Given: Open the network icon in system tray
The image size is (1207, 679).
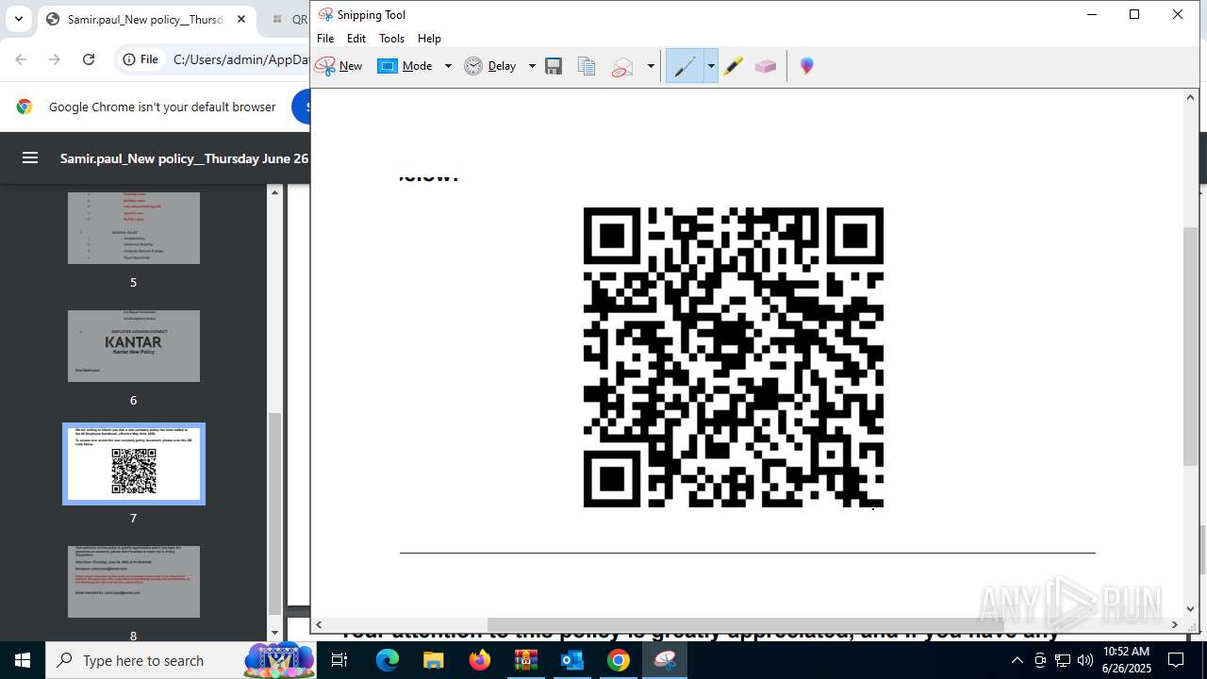Looking at the screenshot, I should click(1062, 660).
